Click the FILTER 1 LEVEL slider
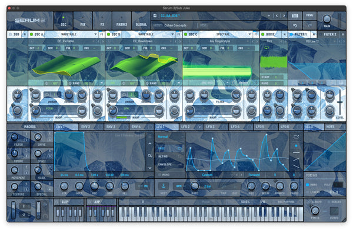The height and width of the screenshot is (230, 353). 339,102
